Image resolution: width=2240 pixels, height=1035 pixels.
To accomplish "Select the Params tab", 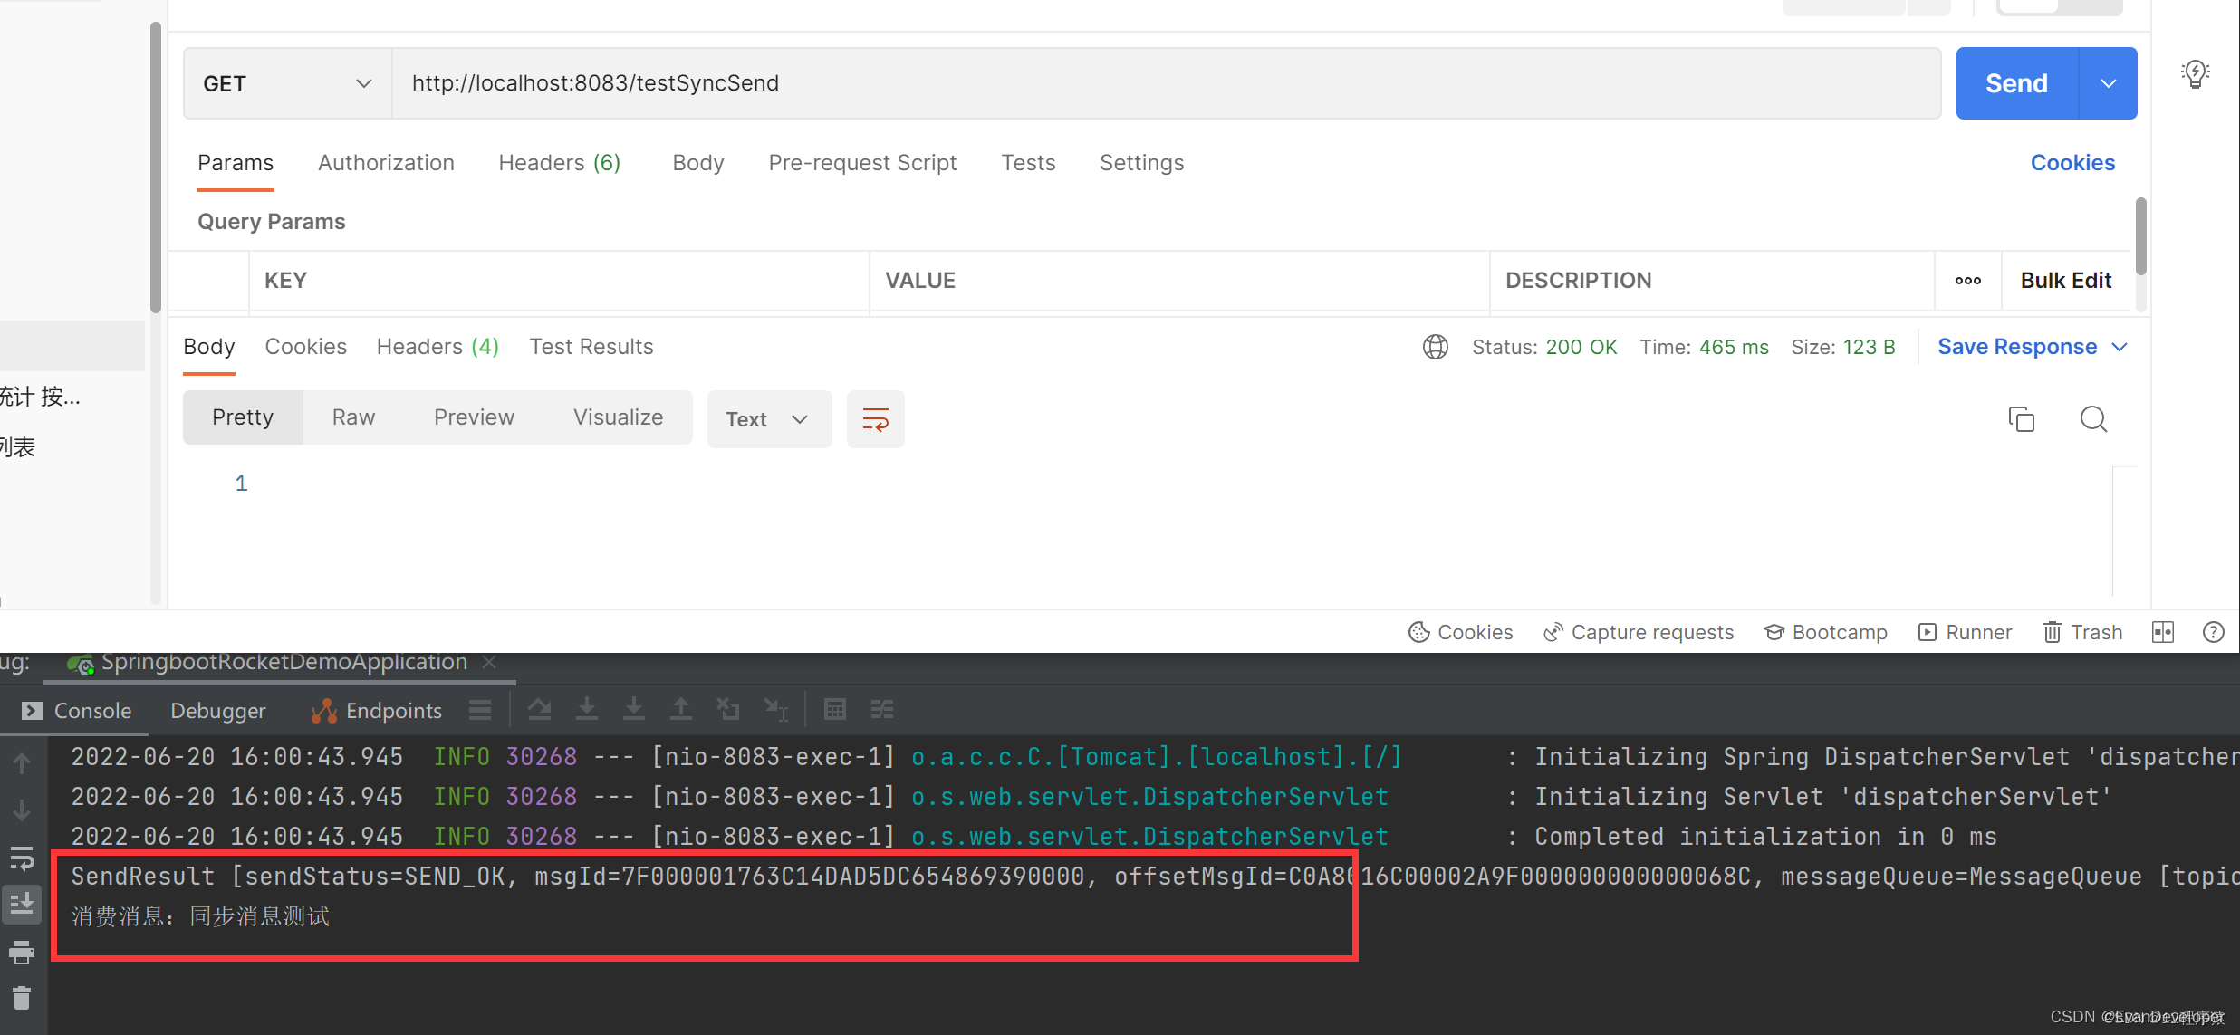I will tap(236, 161).
